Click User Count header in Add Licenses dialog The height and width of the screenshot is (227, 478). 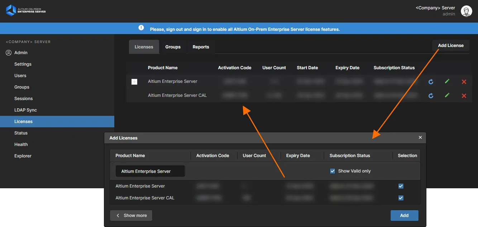click(x=254, y=156)
